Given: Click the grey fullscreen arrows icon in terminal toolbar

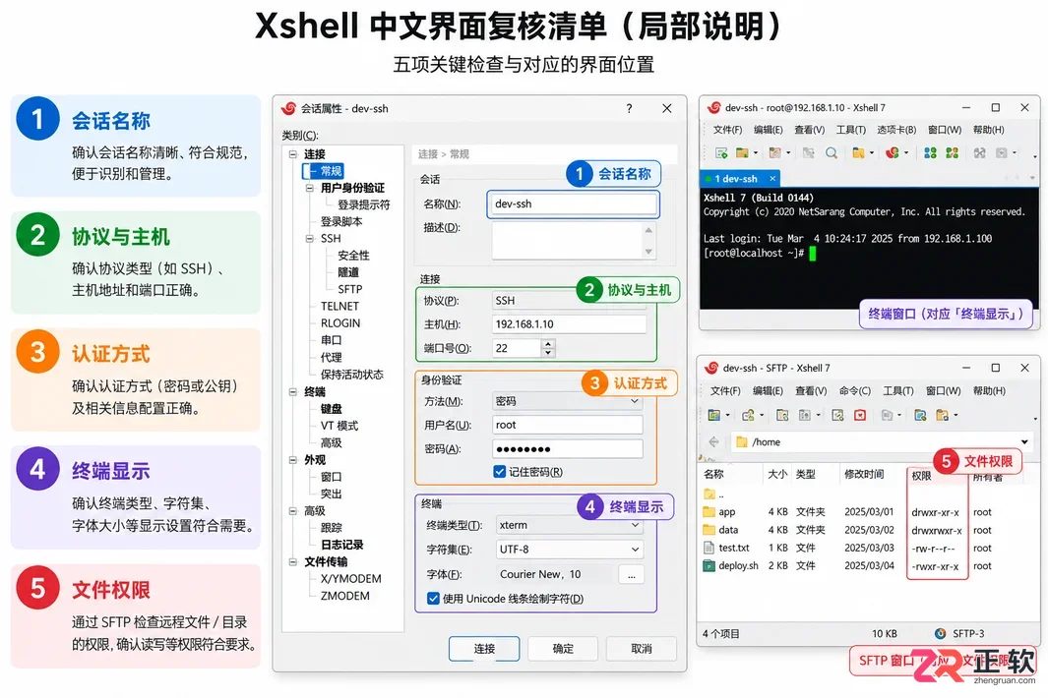Looking at the screenshot, I should click(979, 153).
